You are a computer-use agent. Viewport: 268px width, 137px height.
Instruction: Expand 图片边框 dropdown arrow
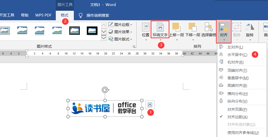[x=131, y=25]
